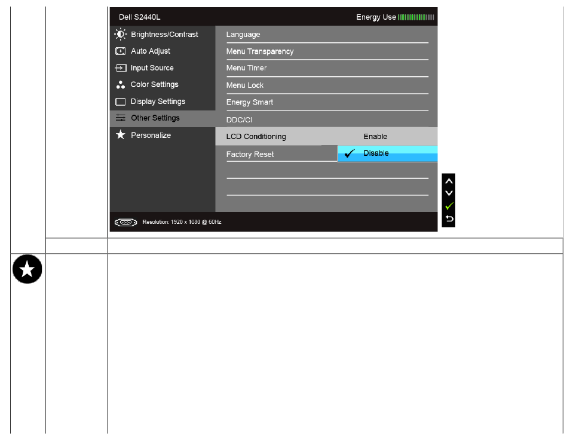Click the Dell S2440L title text
Viewport: 570px width, 440px height.
pos(140,17)
